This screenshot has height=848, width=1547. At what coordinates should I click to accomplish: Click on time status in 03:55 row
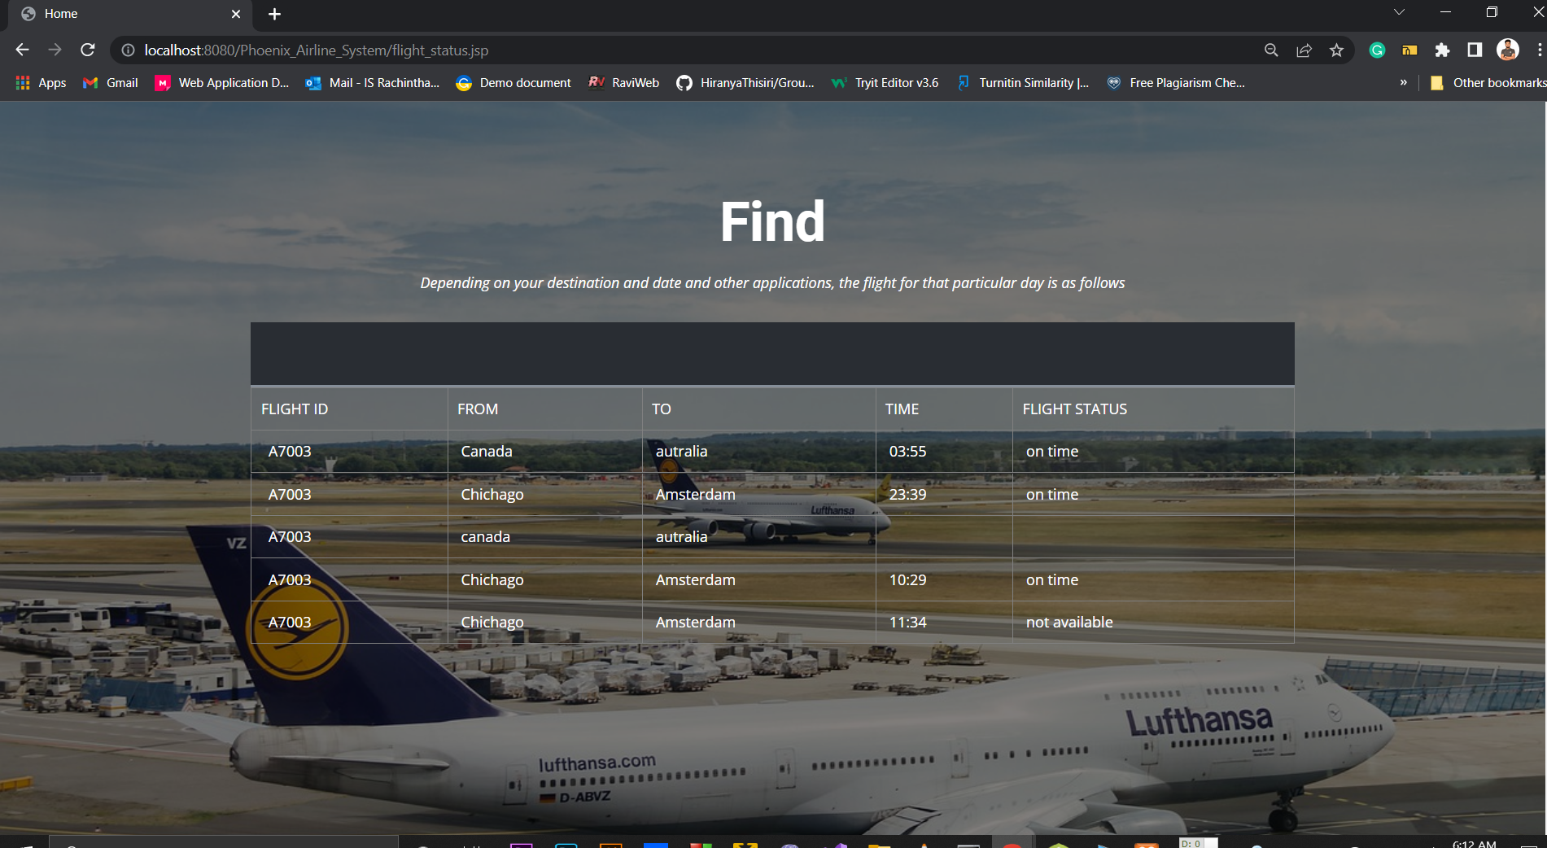click(1052, 451)
